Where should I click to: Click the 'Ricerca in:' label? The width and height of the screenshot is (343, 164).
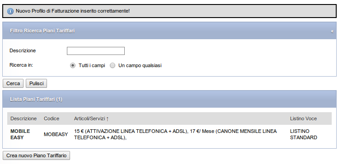21,65
